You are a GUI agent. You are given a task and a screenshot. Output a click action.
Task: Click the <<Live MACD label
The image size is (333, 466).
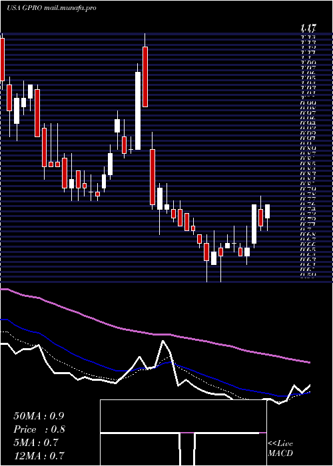tap(280, 449)
